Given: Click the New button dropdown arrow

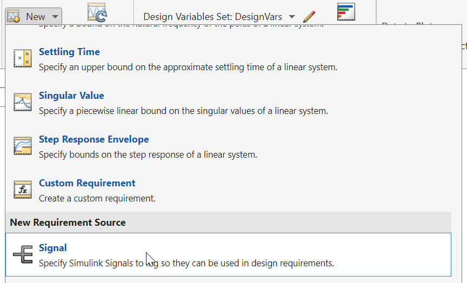Looking at the screenshot, I should [55, 17].
